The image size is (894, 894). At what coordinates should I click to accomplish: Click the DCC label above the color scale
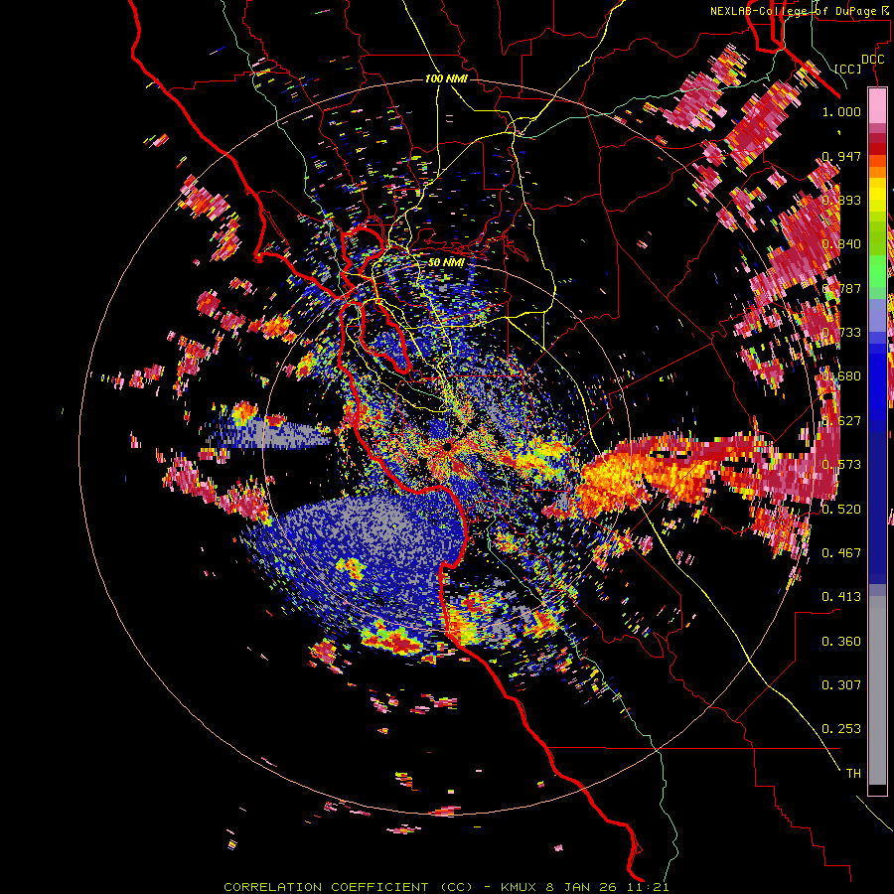click(872, 60)
